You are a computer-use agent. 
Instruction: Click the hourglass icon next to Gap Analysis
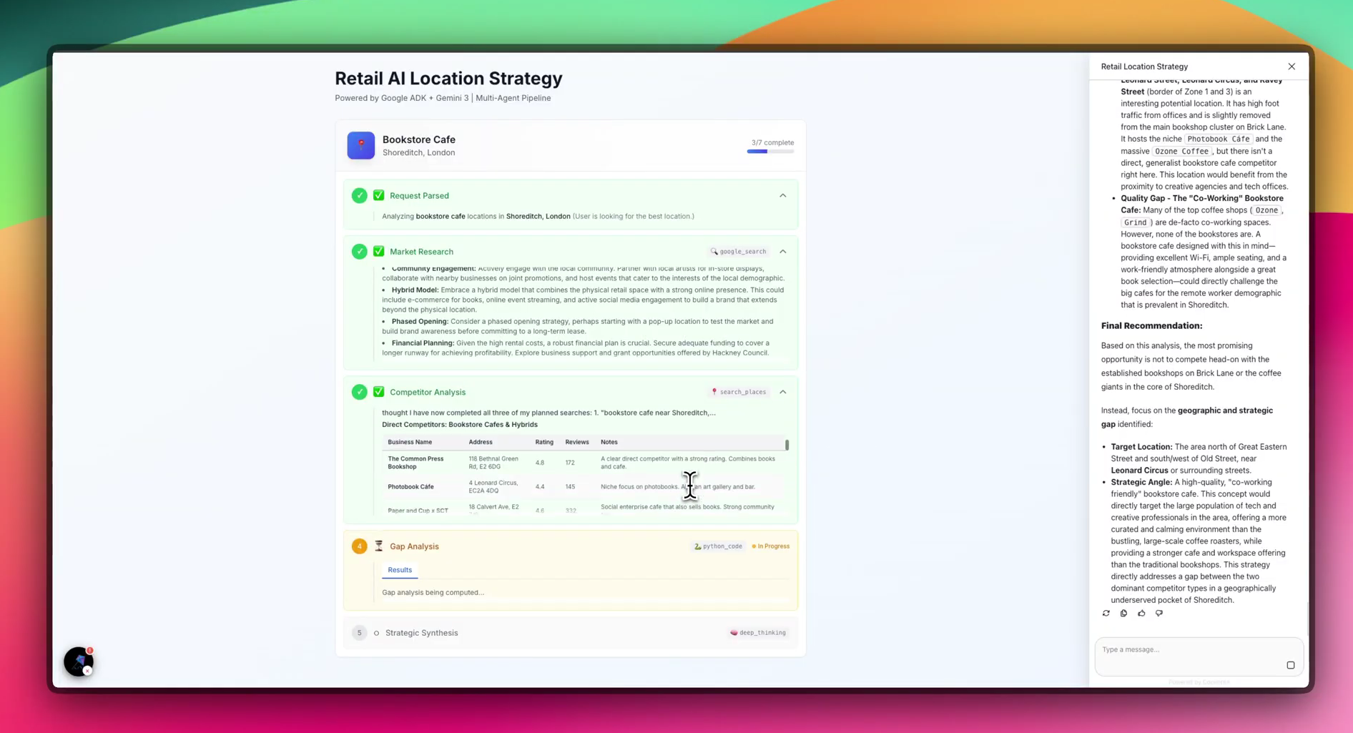(x=379, y=546)
